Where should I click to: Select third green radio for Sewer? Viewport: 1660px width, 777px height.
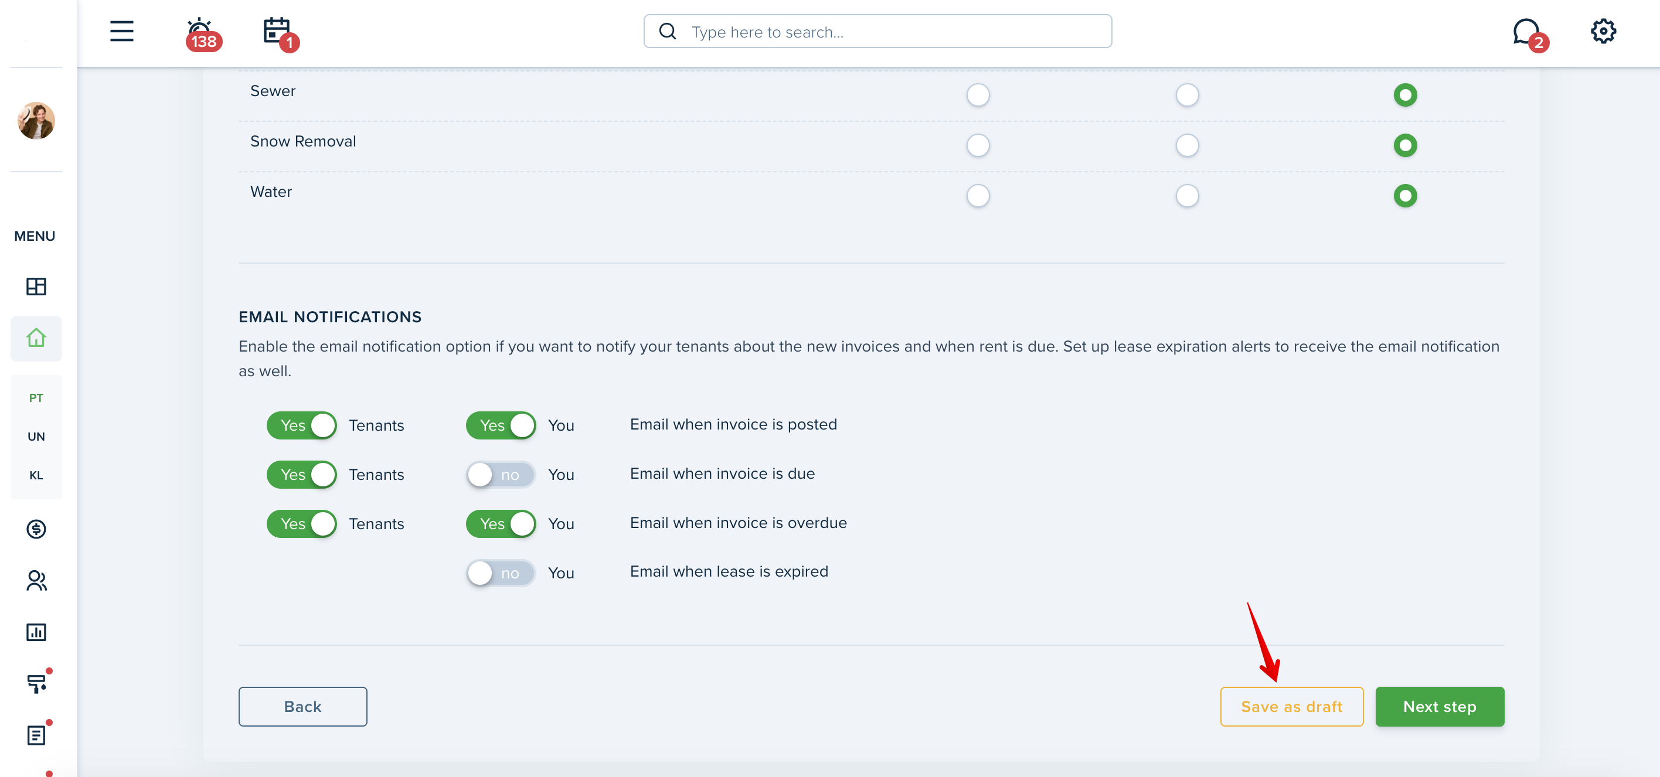coord(1405,95)
